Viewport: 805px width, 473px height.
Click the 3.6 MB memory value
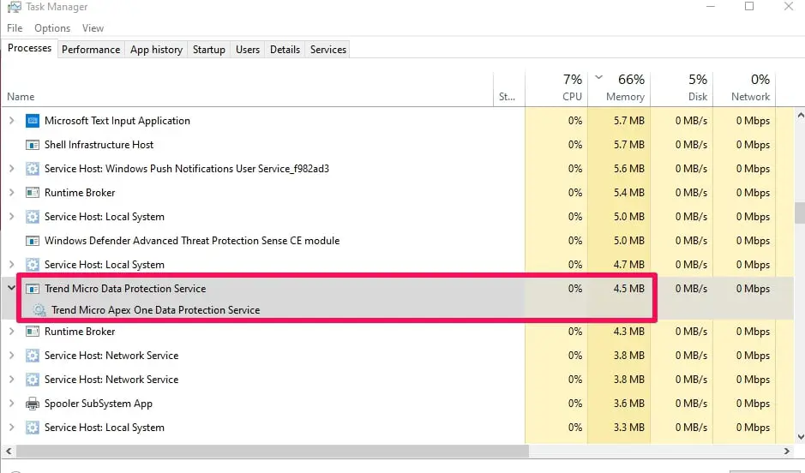click(x=628, y=404)
